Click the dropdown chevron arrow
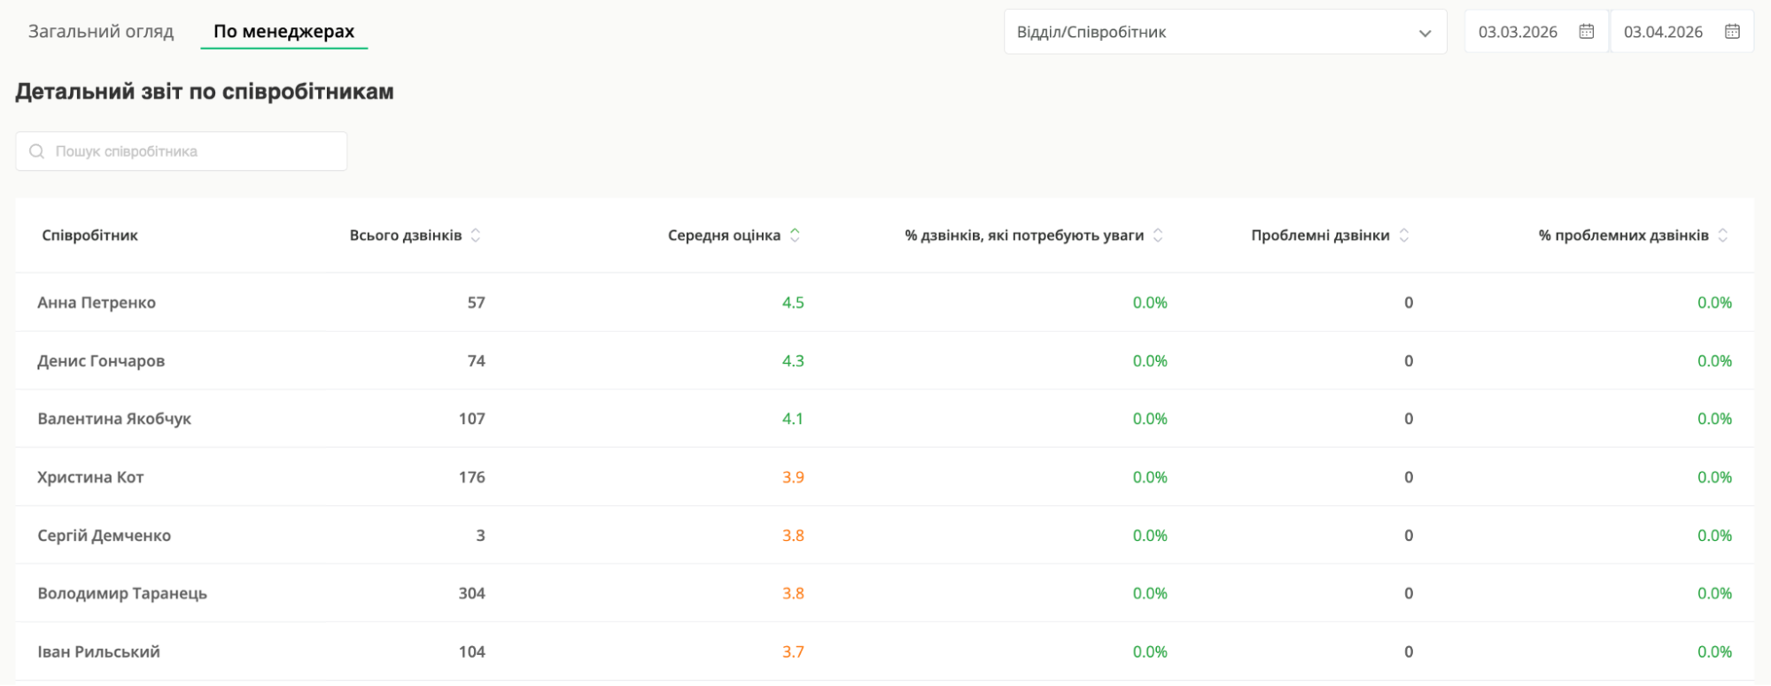1771x686 pixels. tap(1425, 34)
